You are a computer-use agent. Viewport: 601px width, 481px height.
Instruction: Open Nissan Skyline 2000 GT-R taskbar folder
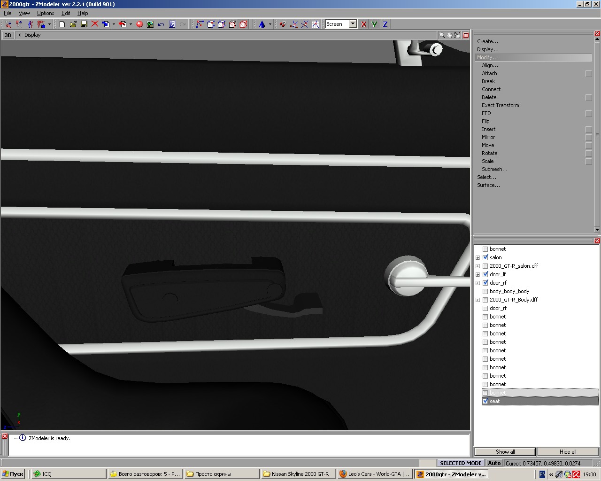[298, 474]
